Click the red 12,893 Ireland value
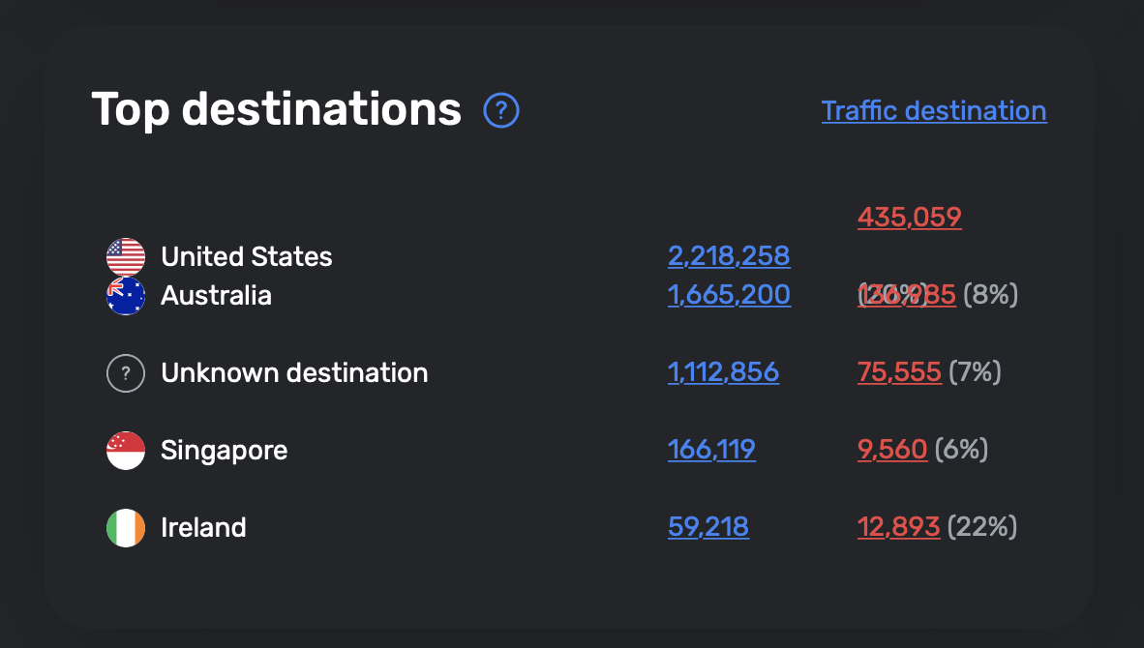The height and width of the screenshot is (648, 1144). 897,527
